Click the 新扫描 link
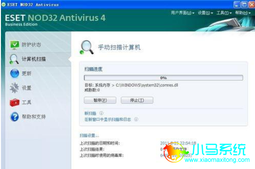Image resolution: width=255 pixels, height=169 pixels. point(90,113)
